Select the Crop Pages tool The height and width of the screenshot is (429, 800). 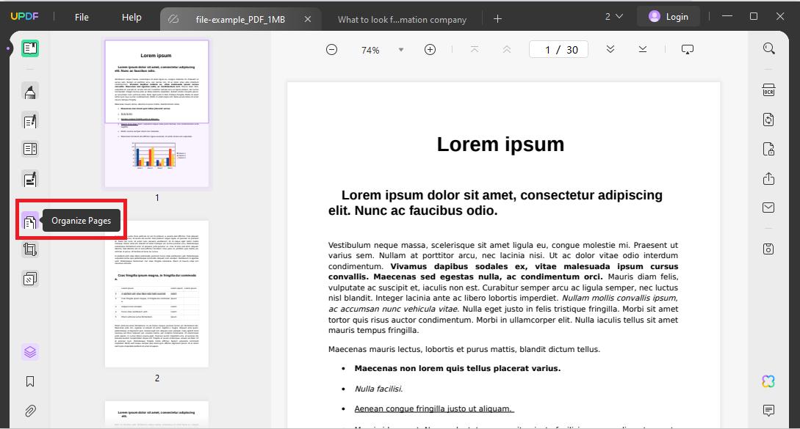(30, 249)
